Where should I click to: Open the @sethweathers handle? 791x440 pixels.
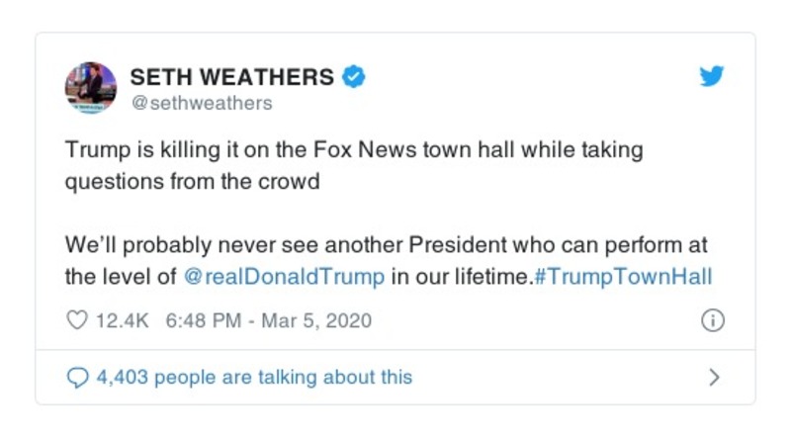[201, 103]
